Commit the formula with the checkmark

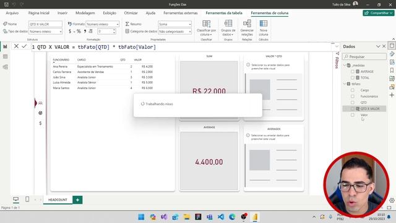[24, 46]
